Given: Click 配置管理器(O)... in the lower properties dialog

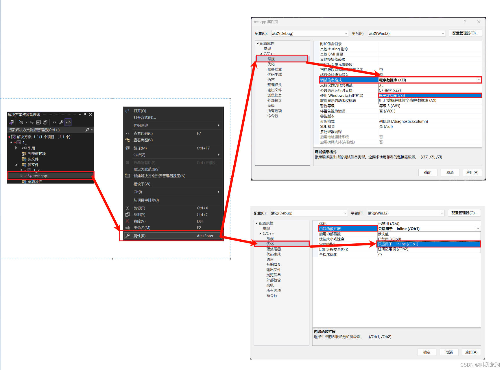Looking at the screenshot, I should pos(464,213).
